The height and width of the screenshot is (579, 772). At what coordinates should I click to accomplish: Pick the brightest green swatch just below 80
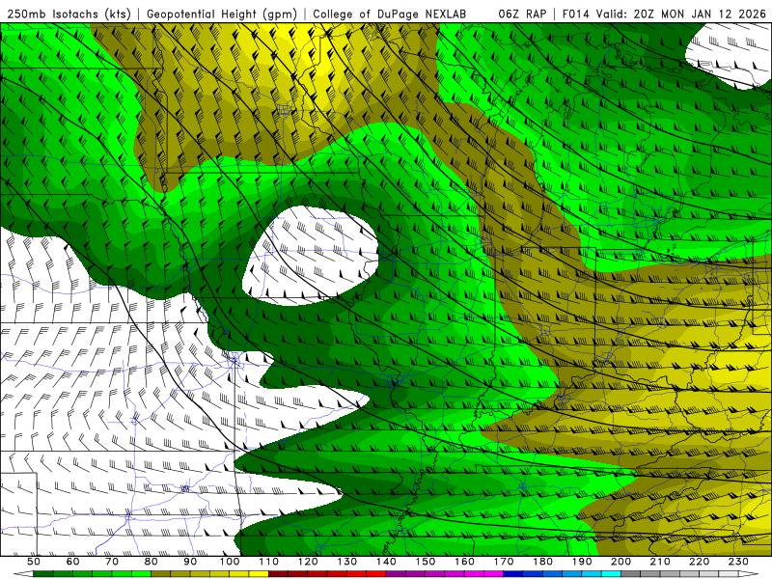(x=141, y=574)
